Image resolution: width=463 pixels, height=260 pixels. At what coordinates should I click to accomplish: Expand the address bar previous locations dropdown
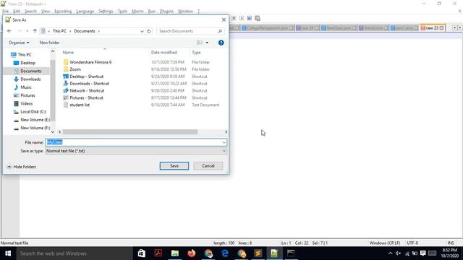coord(142,31)
